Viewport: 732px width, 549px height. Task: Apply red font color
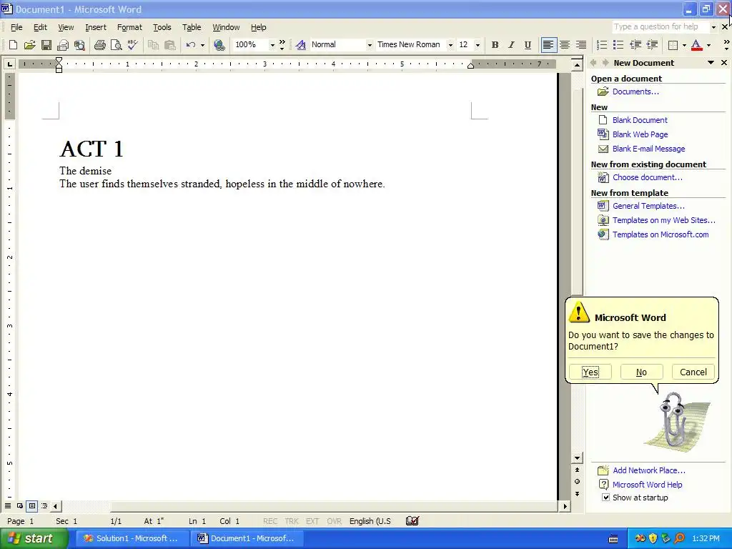pyautogui.click(x=696, y=45)
